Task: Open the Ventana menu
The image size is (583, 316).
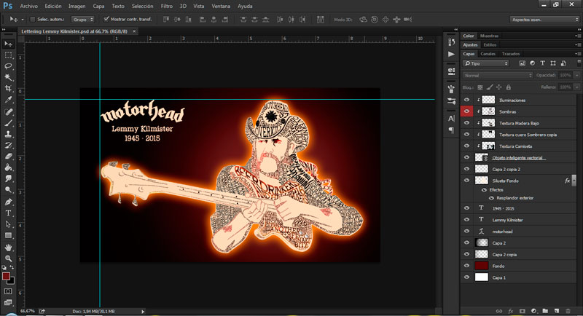Action: (221, 6)
